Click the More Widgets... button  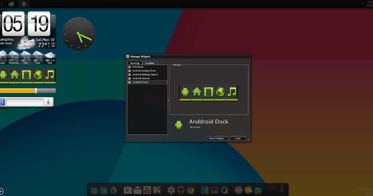tap(217, 138)
